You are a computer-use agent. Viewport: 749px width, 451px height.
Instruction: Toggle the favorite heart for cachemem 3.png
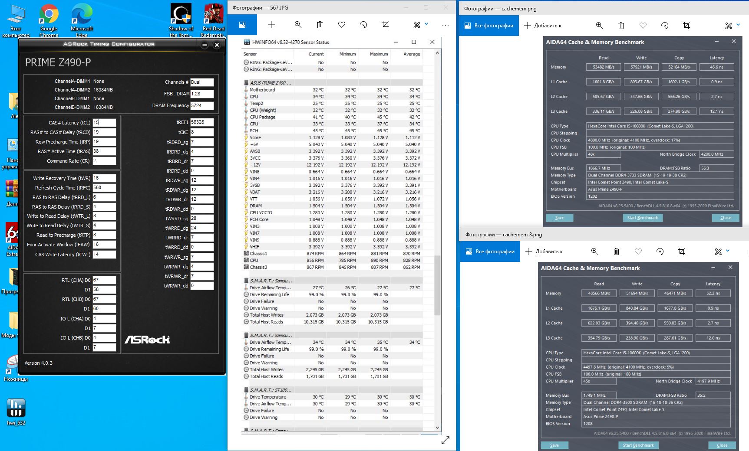click(638, 252)
